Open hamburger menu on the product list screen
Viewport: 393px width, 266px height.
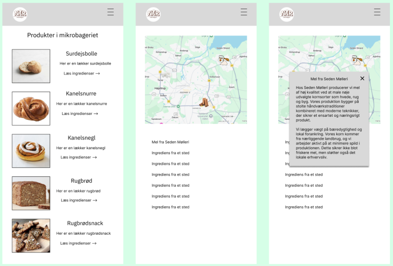click(x=111, y=12)
